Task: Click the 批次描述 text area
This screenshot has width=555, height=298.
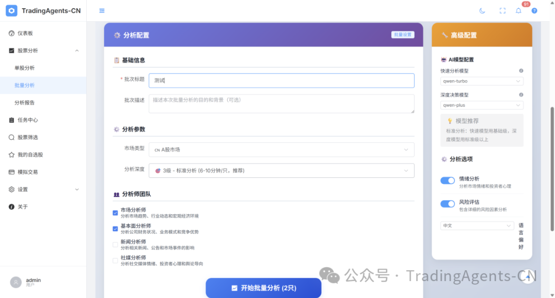Action: pyautogui.click(x=281, y=103)
